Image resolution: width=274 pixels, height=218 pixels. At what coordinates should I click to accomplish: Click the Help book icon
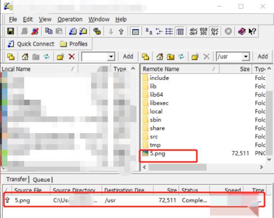[x=242, y=31]
